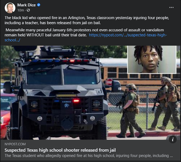Click the info icon on link preview
Image resolution: width=181 pixels, height=162 pixels.
coord(173,140)
